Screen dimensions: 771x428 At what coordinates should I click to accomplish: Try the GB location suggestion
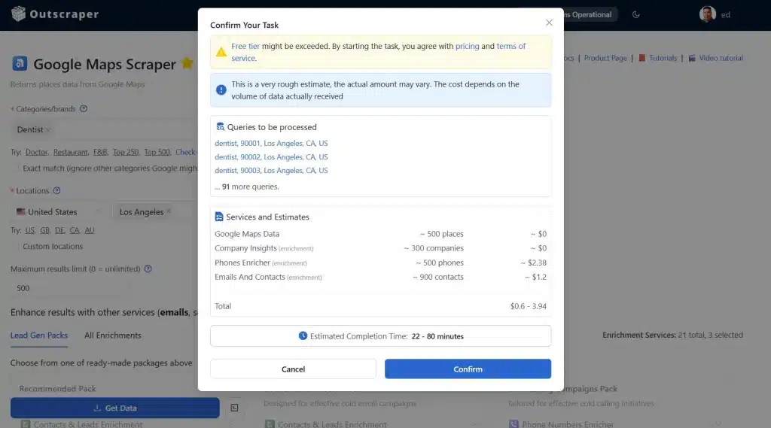pos(44,230)
